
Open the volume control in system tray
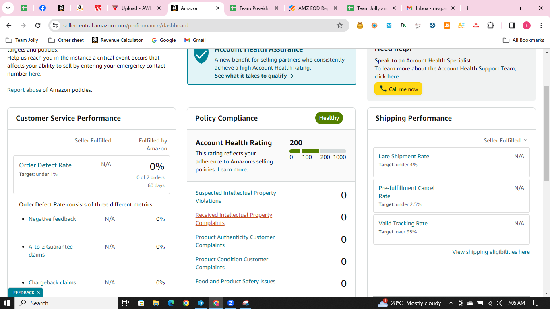coord(499,303)
